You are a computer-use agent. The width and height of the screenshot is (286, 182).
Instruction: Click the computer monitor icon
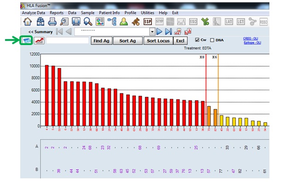(x=76, y=22)
